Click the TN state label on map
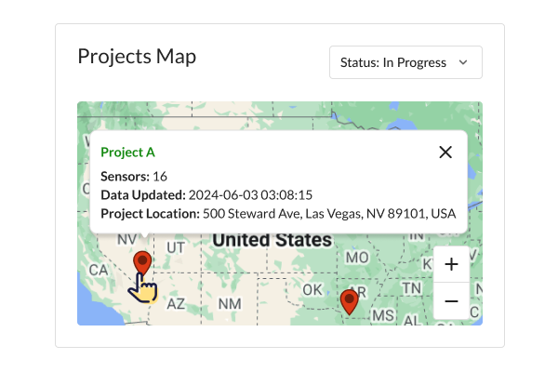Screen dimensions: 558x372 pyautogui.click(x=412, y=288)
